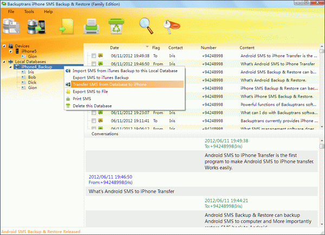Click the Conversations panel label
The width and height of the screenshot is (325, 235).
pos(105,134)
